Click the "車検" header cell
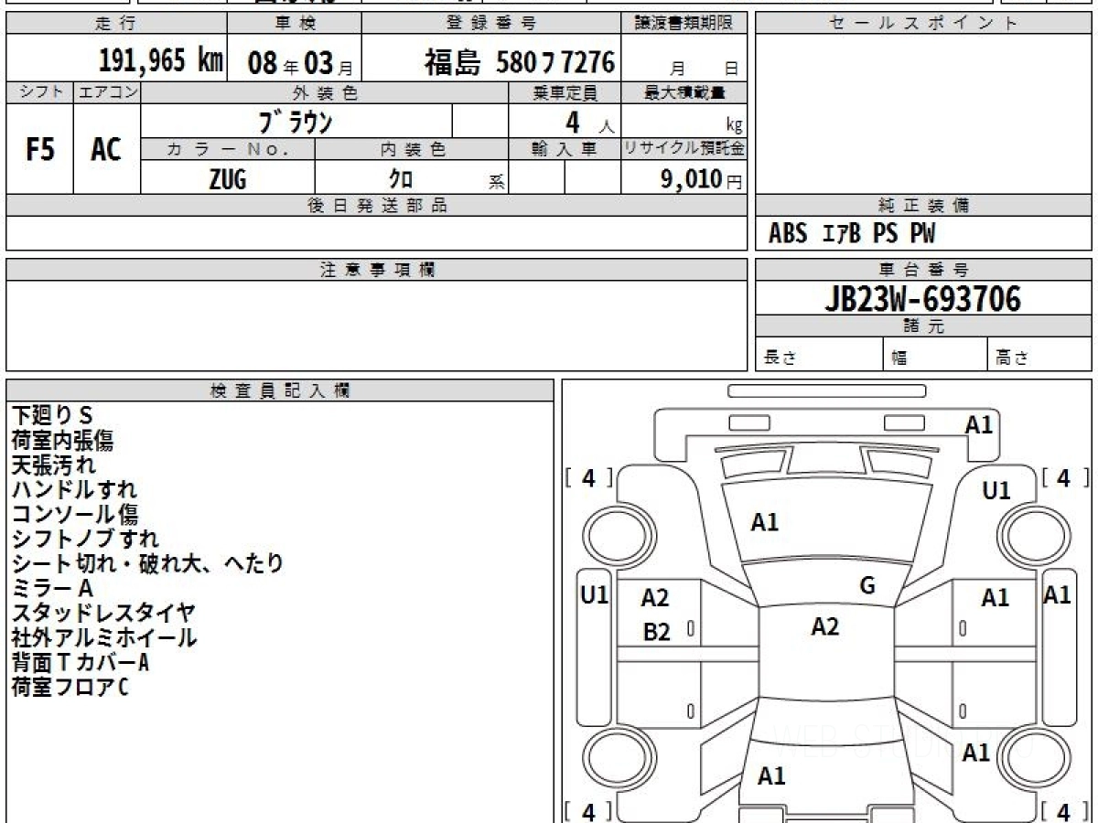1098x823 pixels. (294, 24)
